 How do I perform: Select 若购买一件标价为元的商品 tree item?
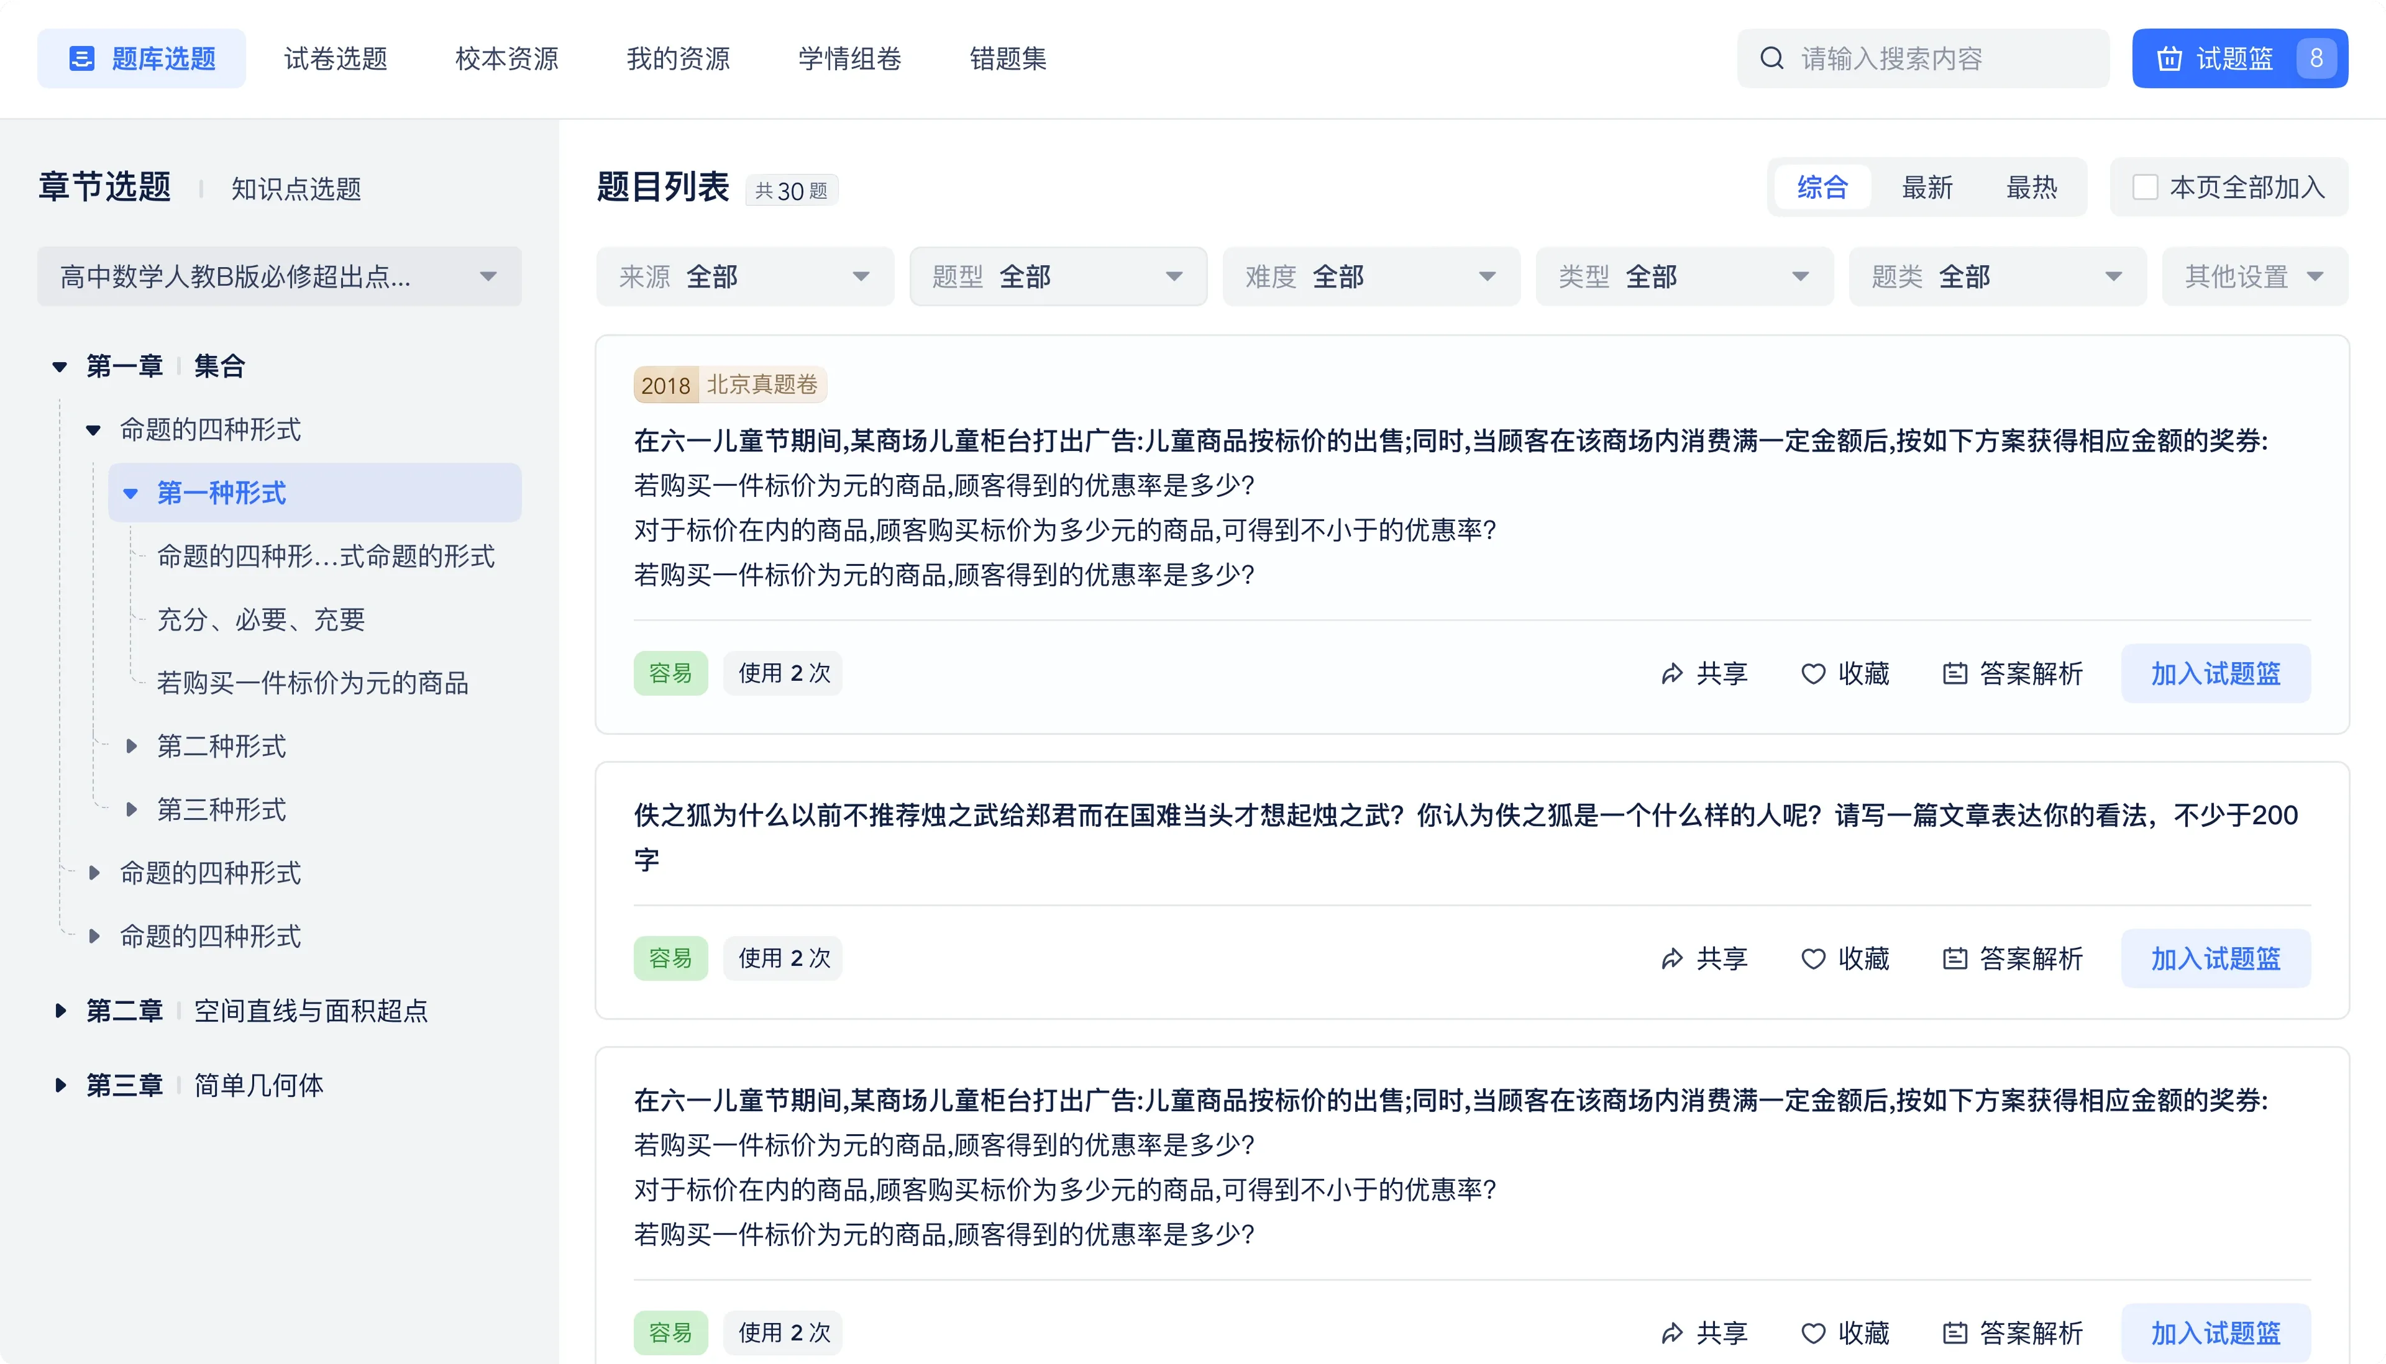click(312, 683)
